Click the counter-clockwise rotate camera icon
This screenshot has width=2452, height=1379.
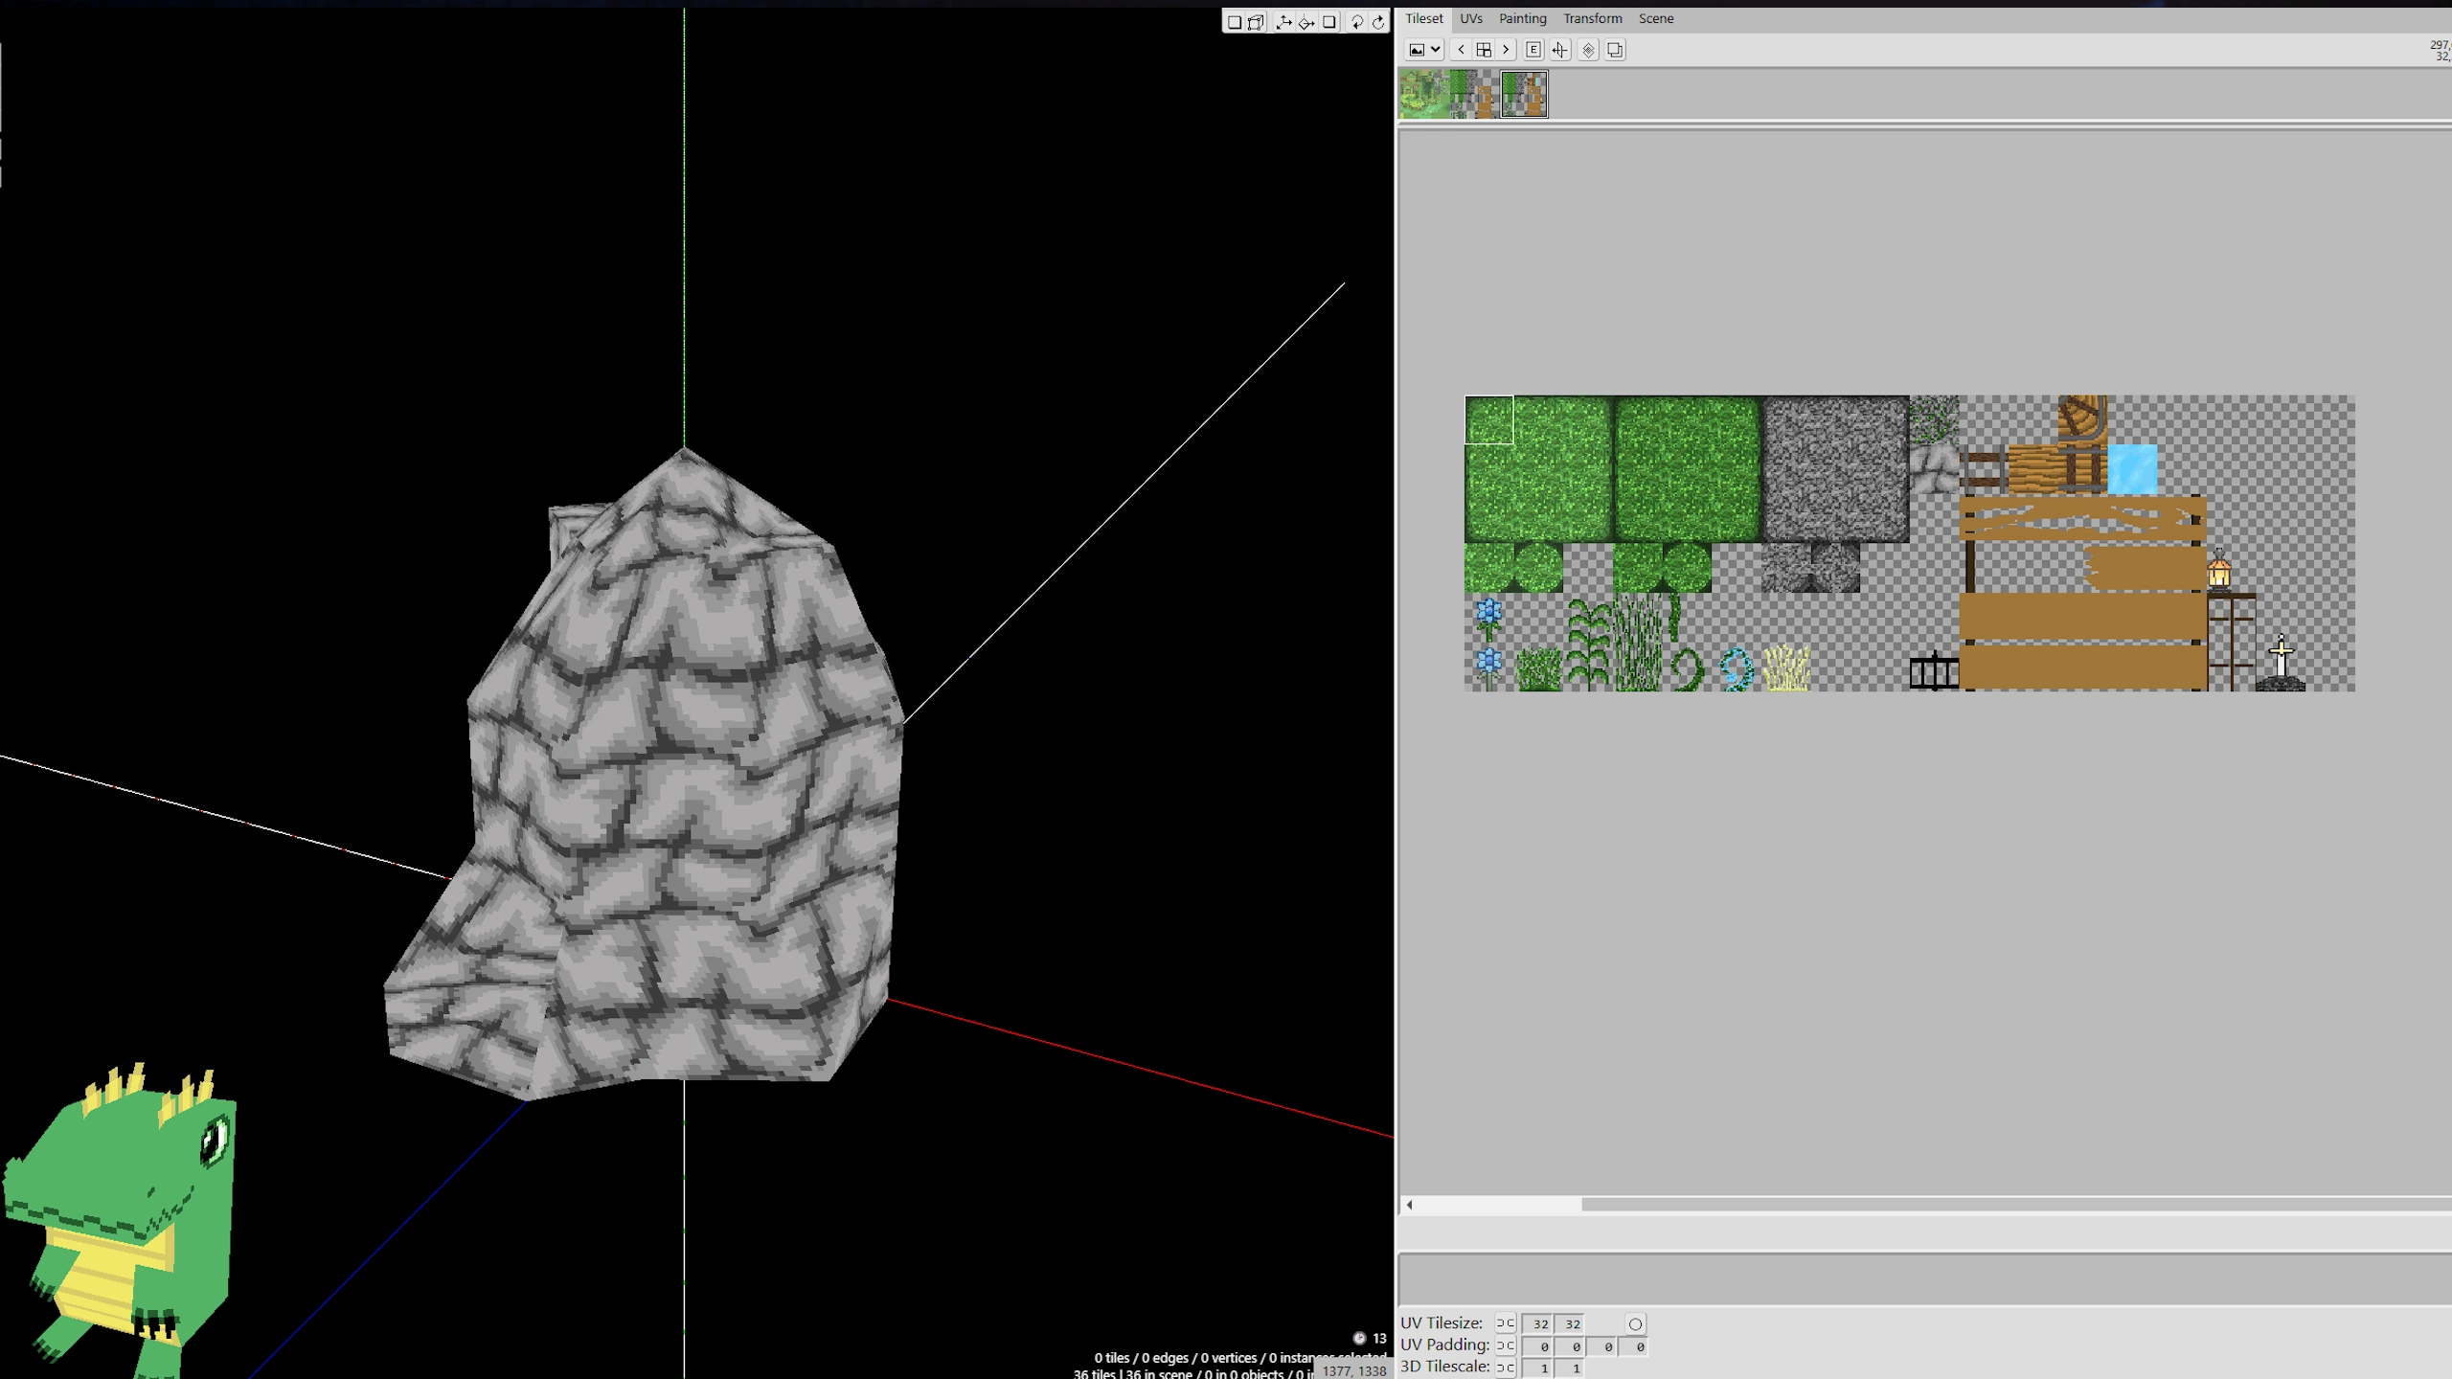pyautogui.click(x=1356, y=22)
